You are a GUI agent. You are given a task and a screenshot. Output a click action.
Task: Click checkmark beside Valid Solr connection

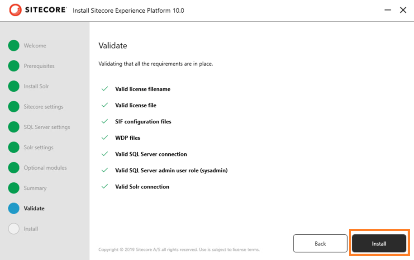tap(105, 186)
